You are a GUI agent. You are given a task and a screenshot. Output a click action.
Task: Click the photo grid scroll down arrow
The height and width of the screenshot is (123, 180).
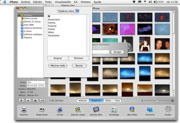coord(173,95)
